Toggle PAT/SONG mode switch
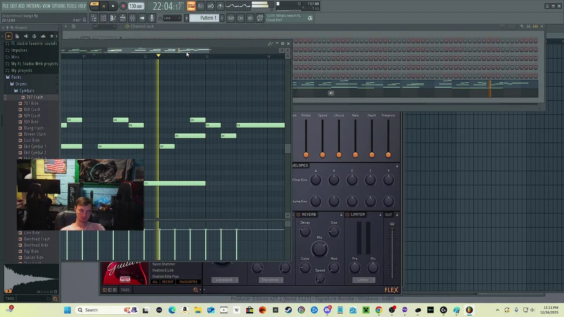The height and width of the screenshot is (317, 564). coord(94,6)
